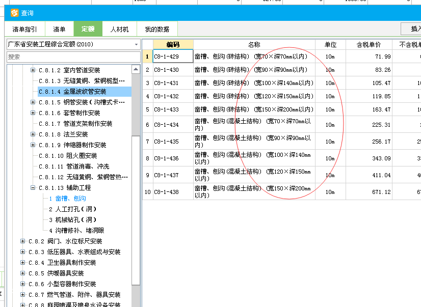The width and height of the screenshot is (421, 307).
Task: Expand C.8.1.9 伸缩器制作安装 node
Action: 33,145
